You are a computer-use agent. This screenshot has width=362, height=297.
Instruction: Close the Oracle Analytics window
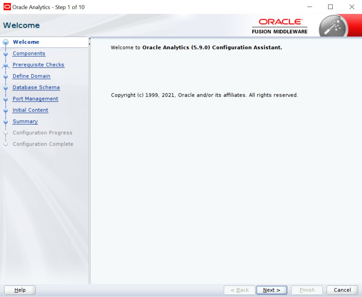click(x=352, y=7)
